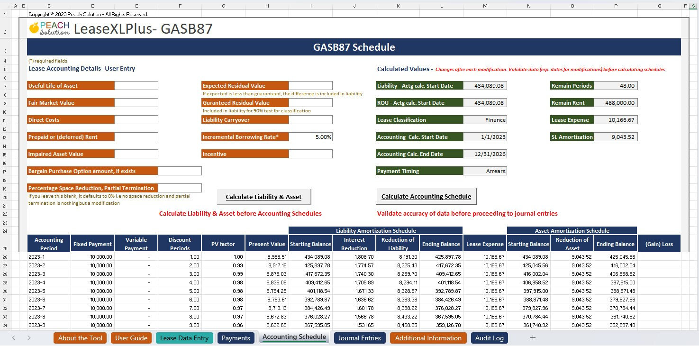Screen dimensions: 699x346
Task: Select the Accounting Schedule tab
Action: pyautogui.click(x=294, y=337)
